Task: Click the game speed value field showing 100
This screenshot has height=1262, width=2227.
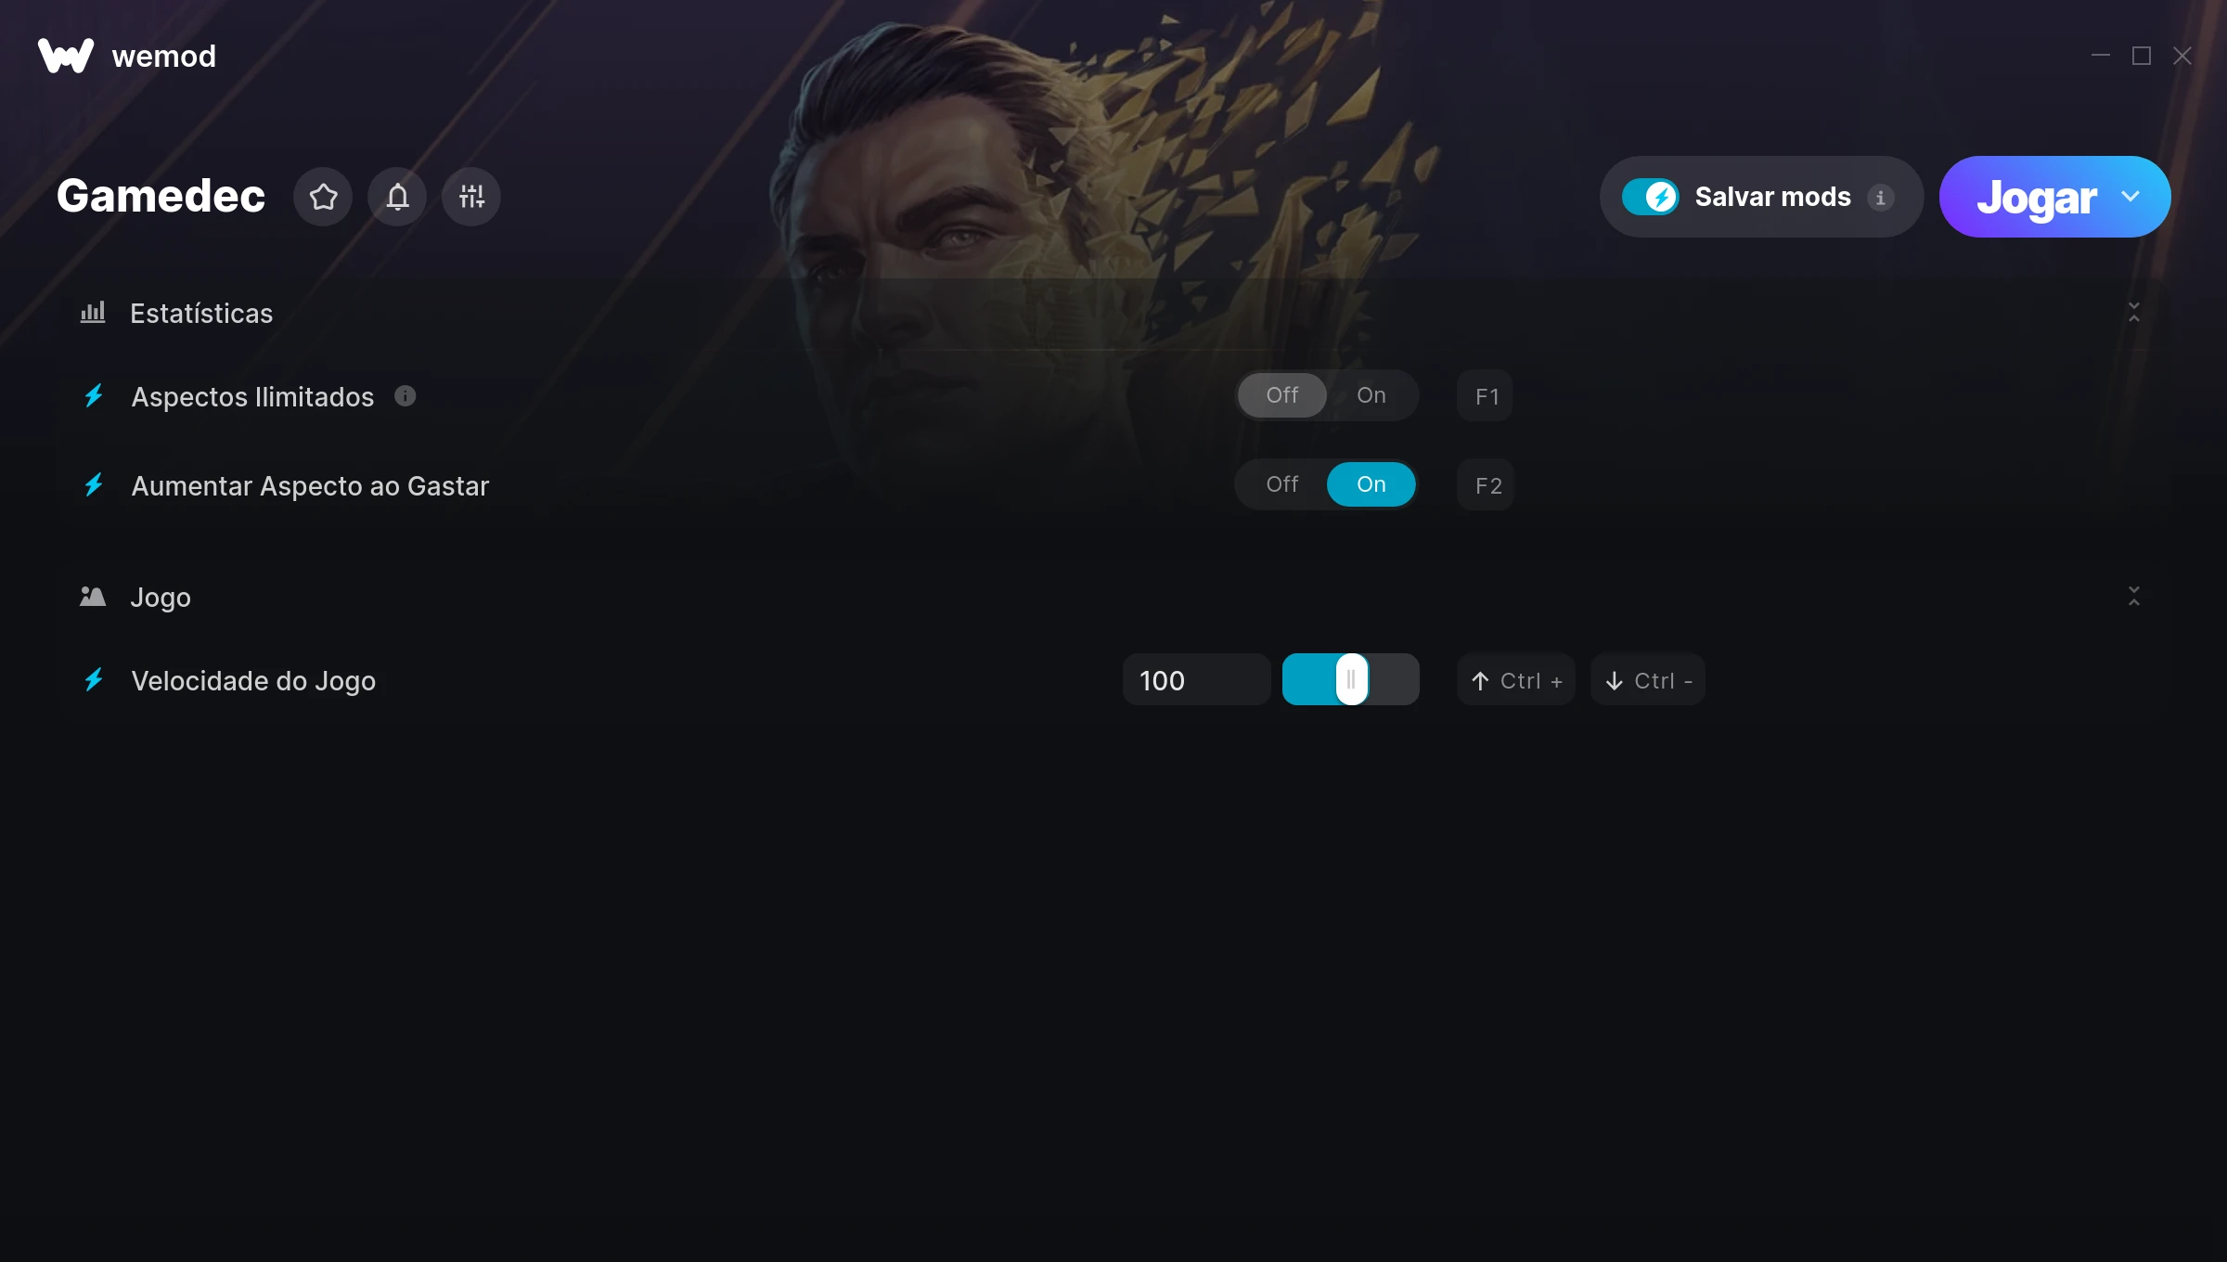Action: pyautogui.click(x=1196, y=680)
